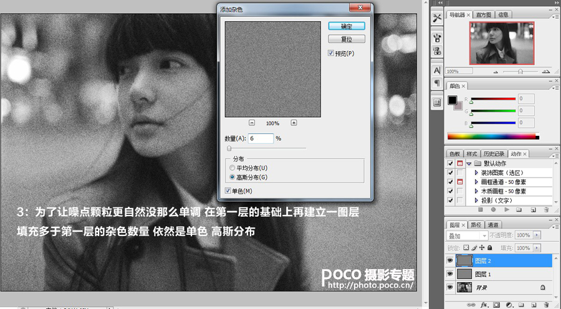Switch to the 样式 styles tab
The height and width of the screenshot is (309, 561).
coord(472,154)
